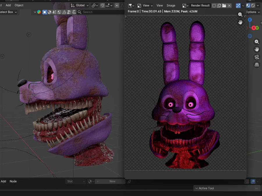
Task: Click the render result bunny image
Action: (184, 95)
